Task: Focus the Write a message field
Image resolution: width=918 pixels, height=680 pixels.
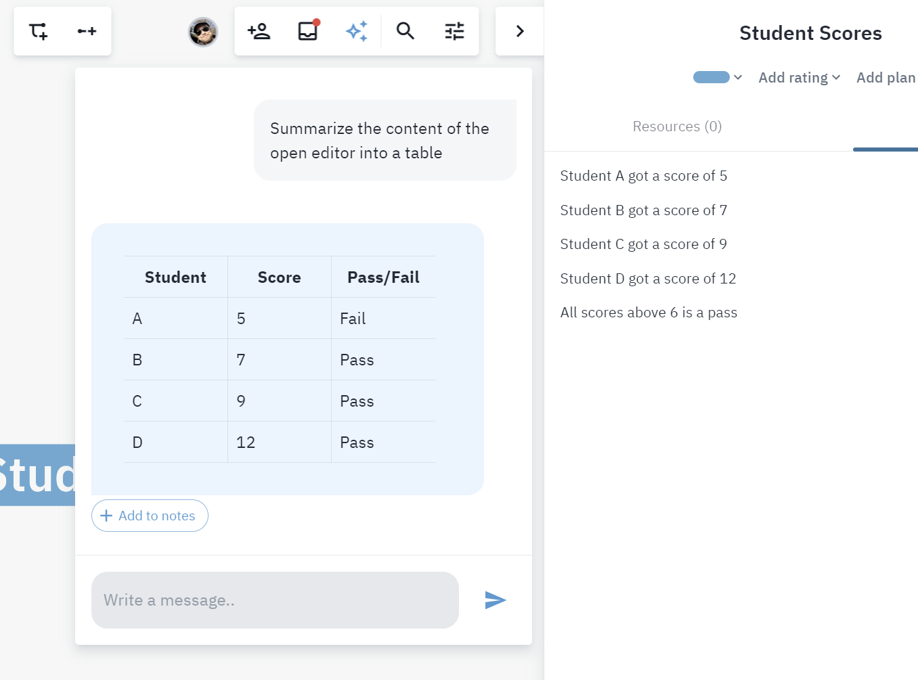Action: (x=275, y=600)
